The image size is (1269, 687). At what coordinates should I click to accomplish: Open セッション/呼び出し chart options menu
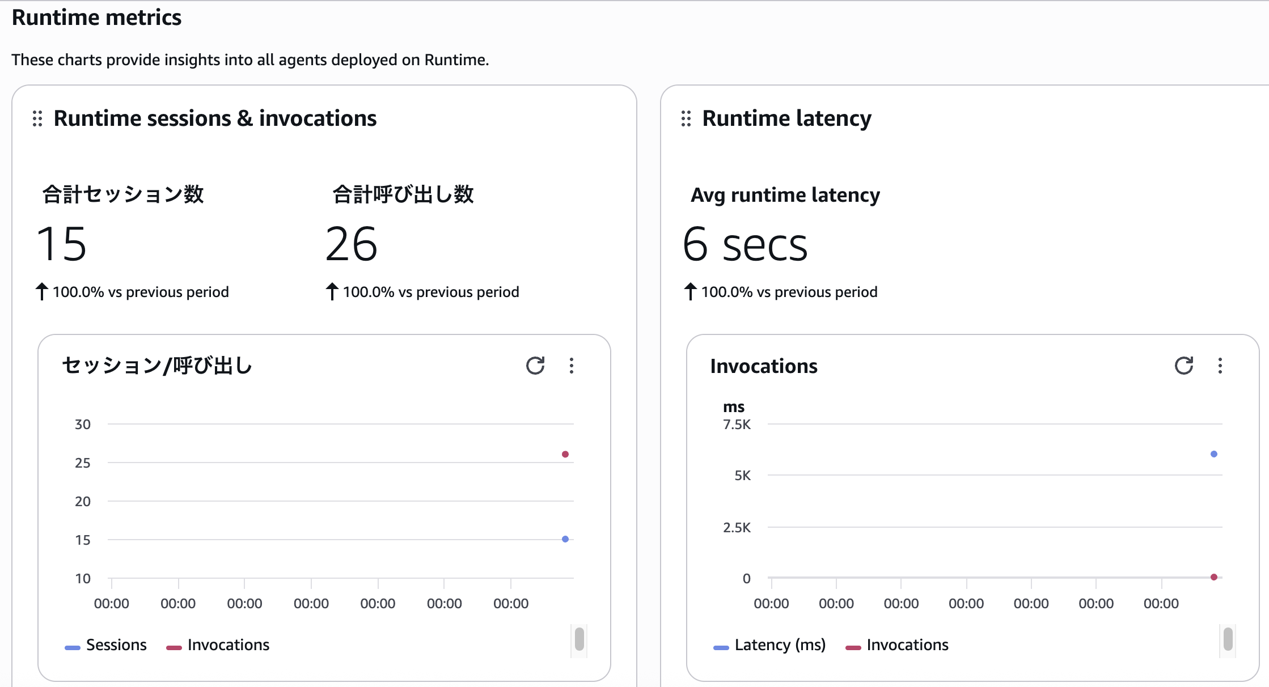point(571,366)
